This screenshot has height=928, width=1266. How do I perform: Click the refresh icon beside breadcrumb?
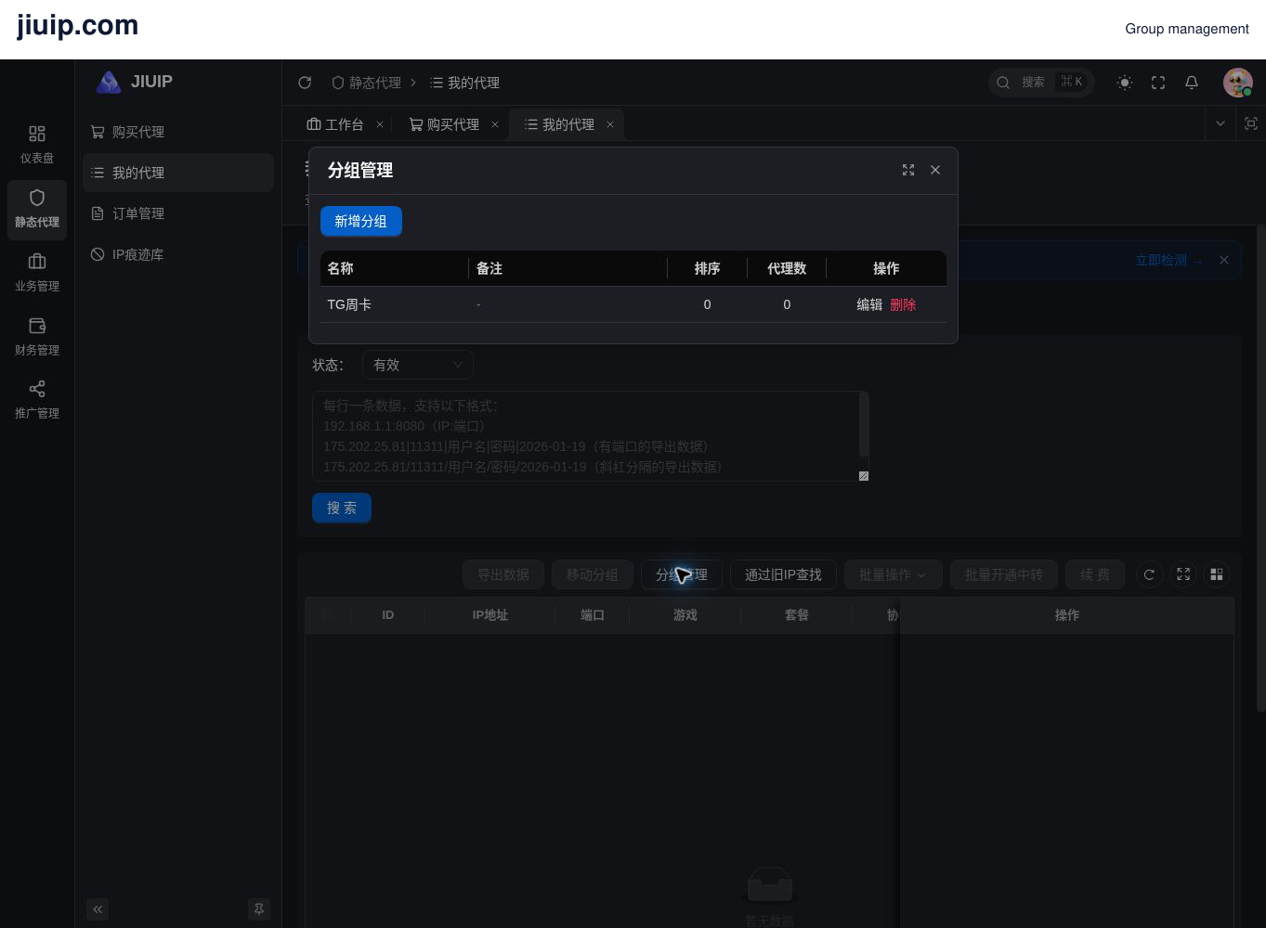305,83
